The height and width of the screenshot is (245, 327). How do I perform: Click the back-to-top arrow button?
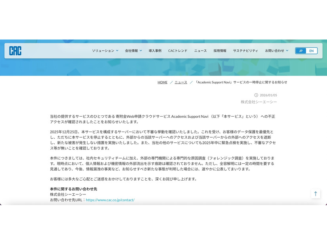tap(316, 194)
